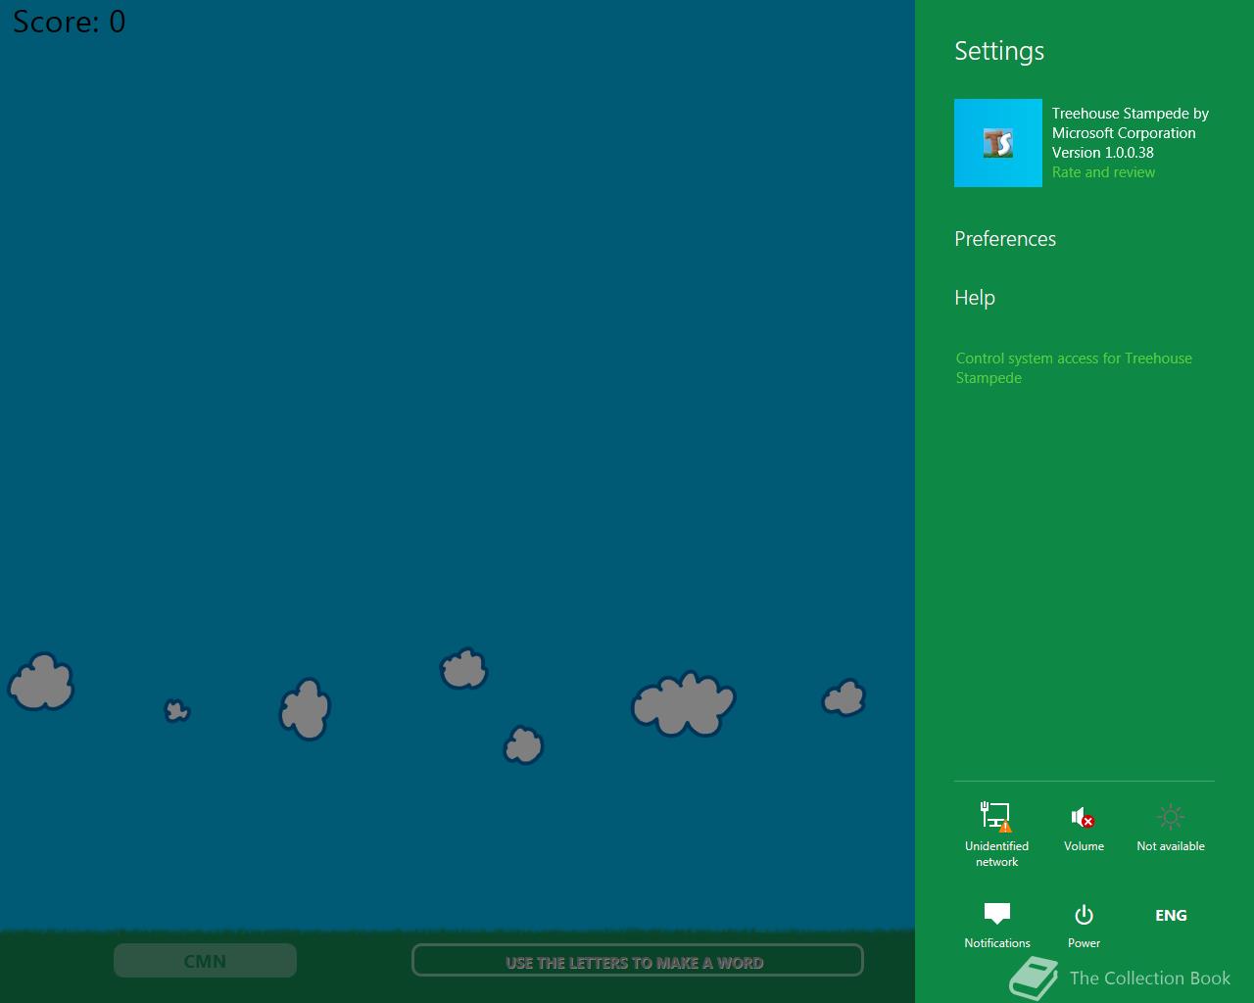Open Preferences in Settings pane
1254x1003 pixels.
click(x=1005, y=239)
